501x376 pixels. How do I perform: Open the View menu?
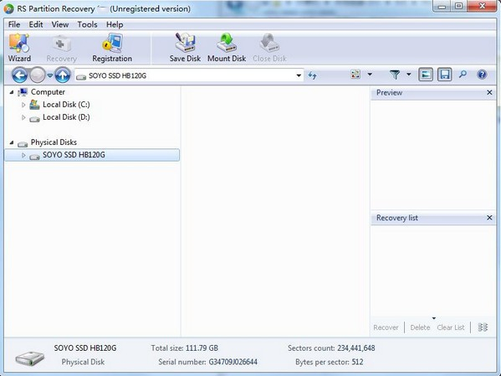pos(60,24)
